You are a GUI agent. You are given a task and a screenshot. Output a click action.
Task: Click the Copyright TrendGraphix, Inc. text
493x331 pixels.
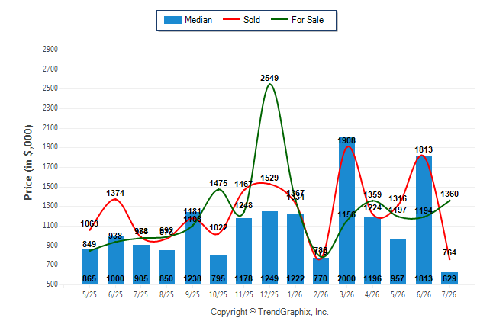269,312
